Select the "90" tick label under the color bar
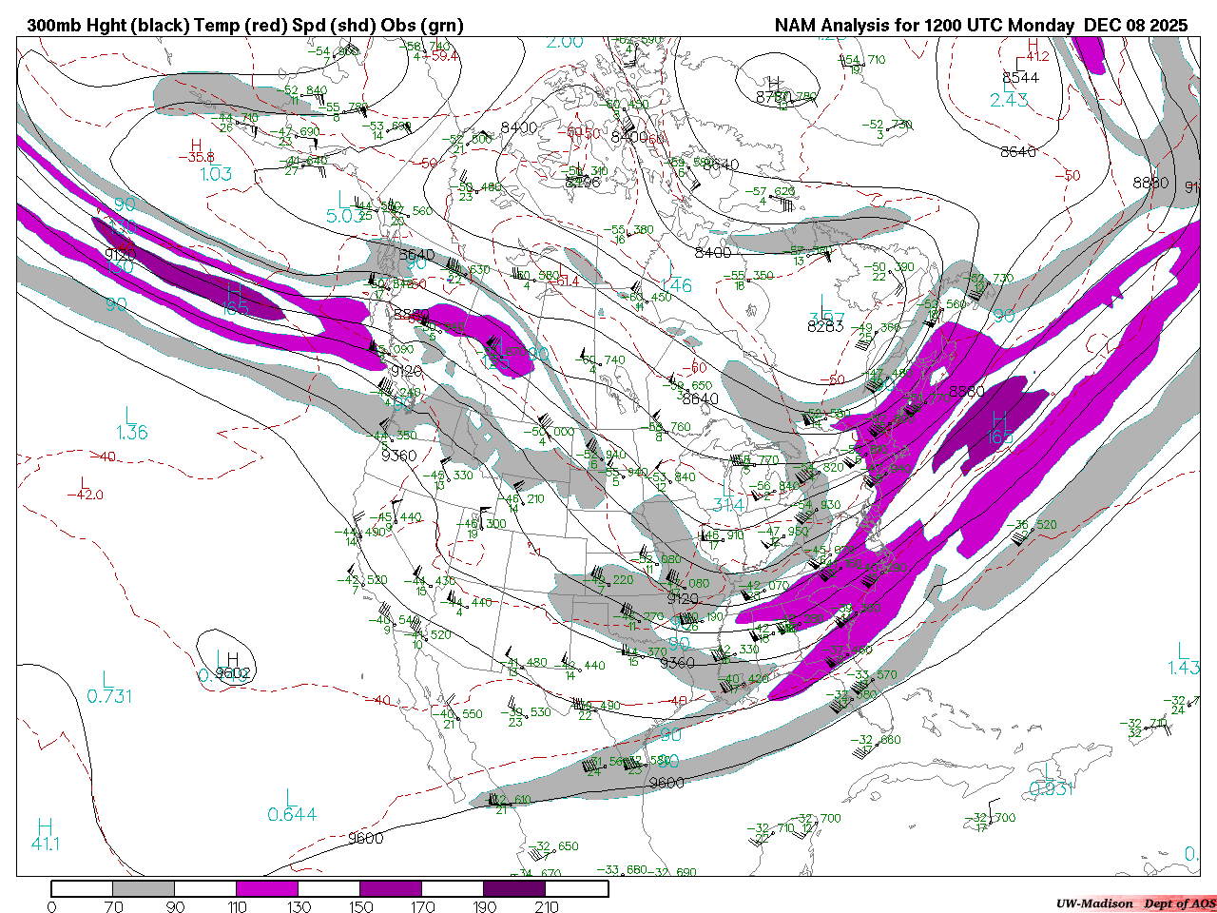The height and width of the screenshot is (913, 1217). click(175, 906)
